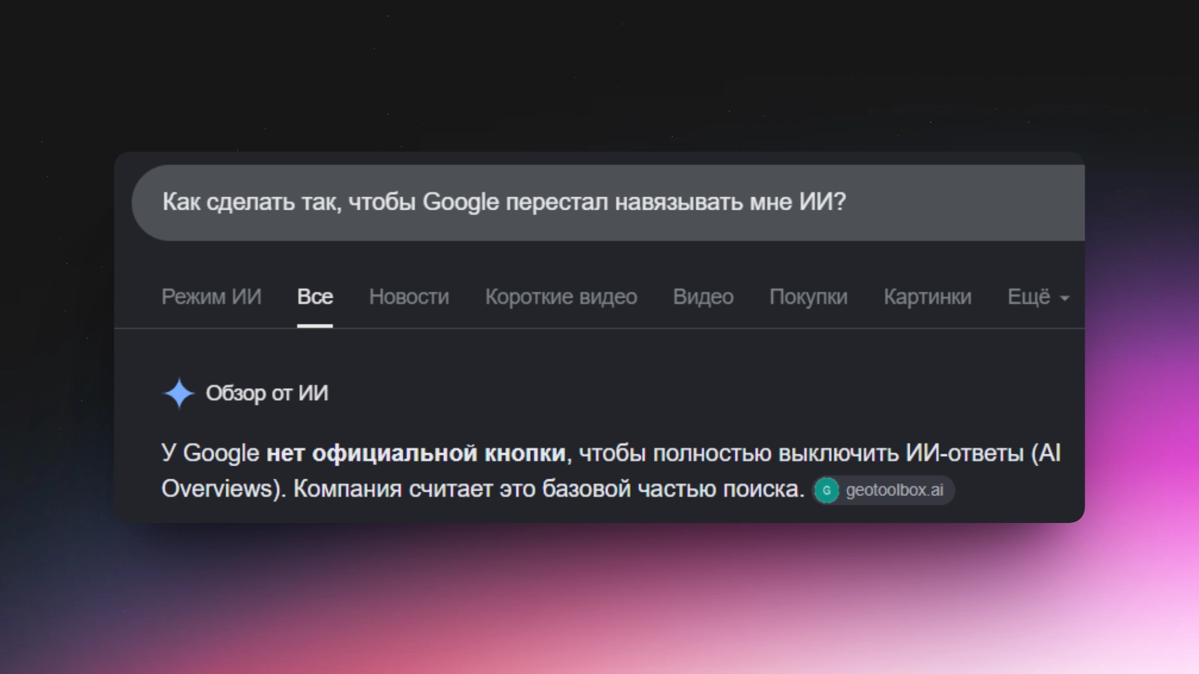Click the search query input field

tap(608, 203)
